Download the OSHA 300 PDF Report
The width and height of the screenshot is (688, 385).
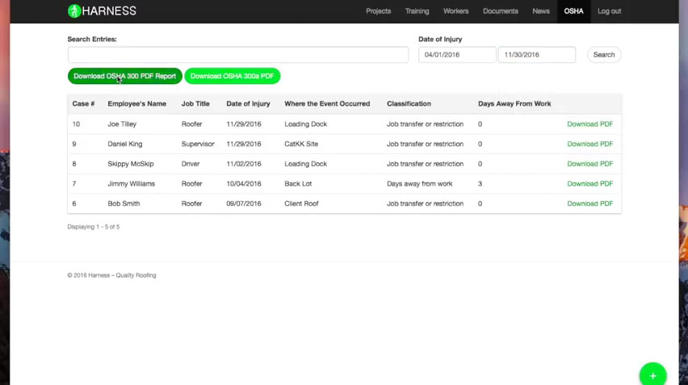pos(125,76)
